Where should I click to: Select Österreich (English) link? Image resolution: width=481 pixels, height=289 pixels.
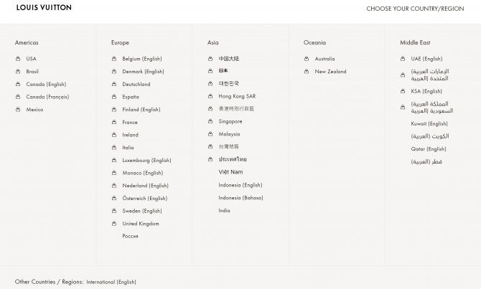coord(145,199)
